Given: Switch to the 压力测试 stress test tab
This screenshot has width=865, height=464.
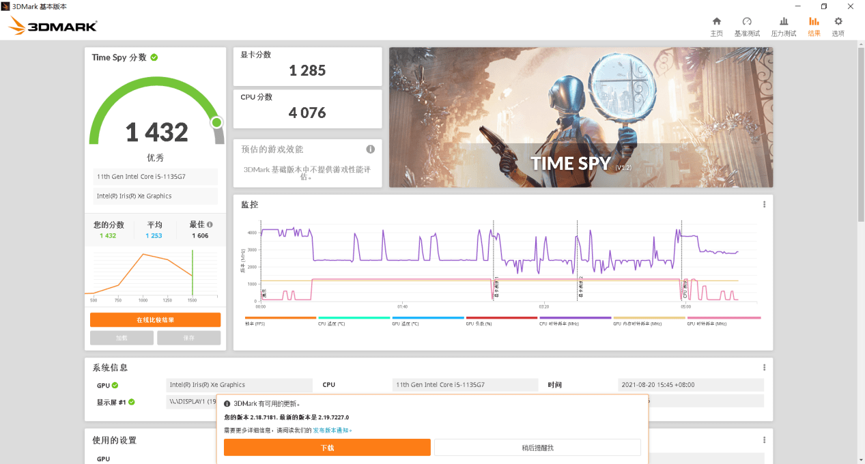Looking at the screenshot, I should pos(784,26).
